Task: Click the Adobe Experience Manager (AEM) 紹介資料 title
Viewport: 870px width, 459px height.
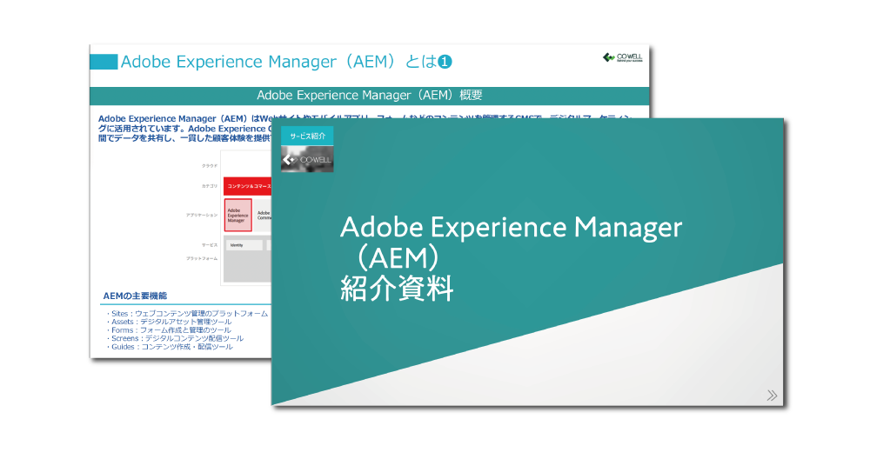Action: pyautogui.click(x=511, y=258)
